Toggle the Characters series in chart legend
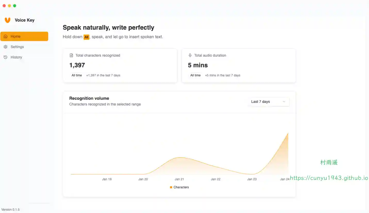Image resolution: width=369 pixels, height=213 pixels. pyautogui.click(x=181, y=187)
